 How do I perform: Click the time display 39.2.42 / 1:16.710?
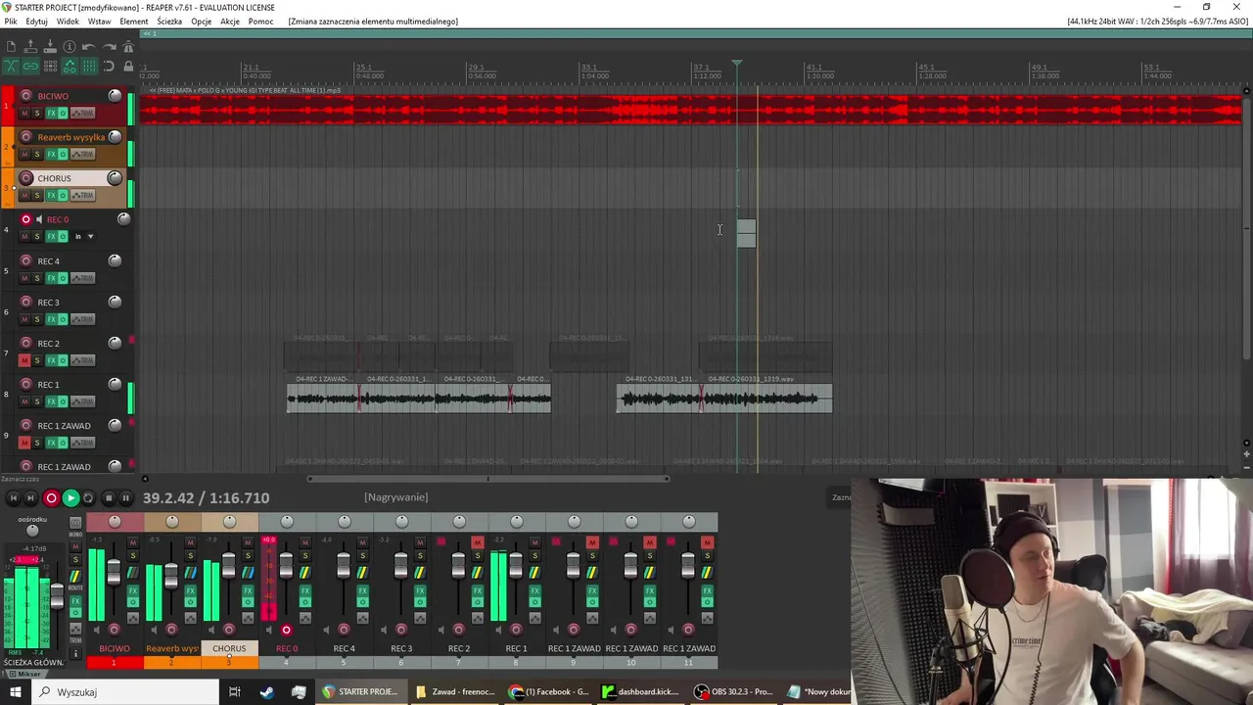click(x=206, y=498)
